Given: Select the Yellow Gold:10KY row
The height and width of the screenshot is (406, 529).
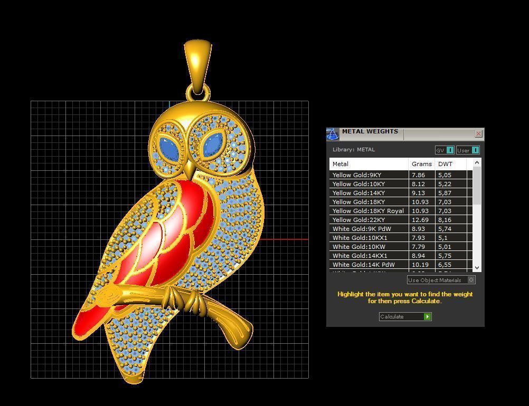Looking at the screenshot, I should tap(401, 184).
